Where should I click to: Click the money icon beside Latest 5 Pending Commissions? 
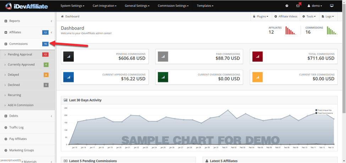[66, 161]
